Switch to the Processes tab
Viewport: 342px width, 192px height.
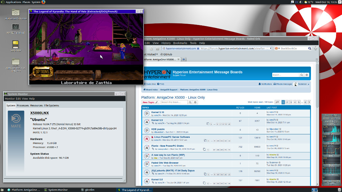click(23, 105)
